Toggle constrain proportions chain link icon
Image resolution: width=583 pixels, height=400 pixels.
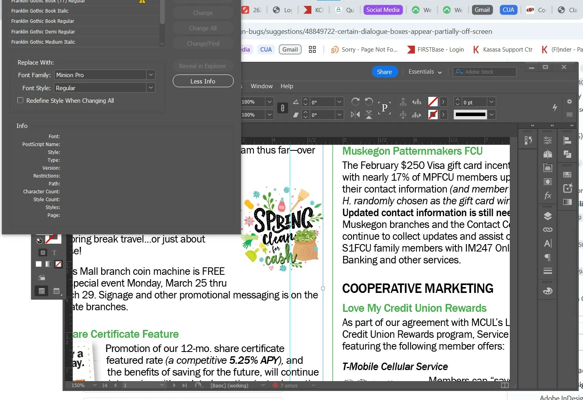282,108
